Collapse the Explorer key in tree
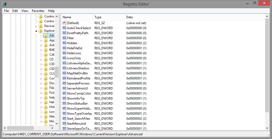 (36, 31)
